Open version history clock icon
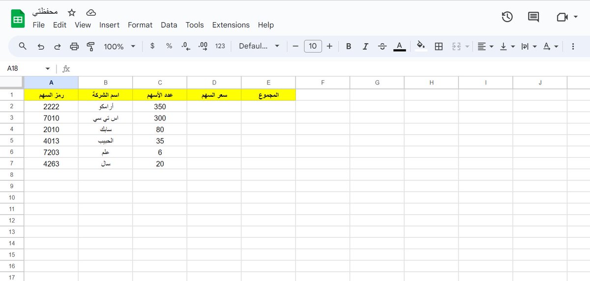 (x=507, y=17)
